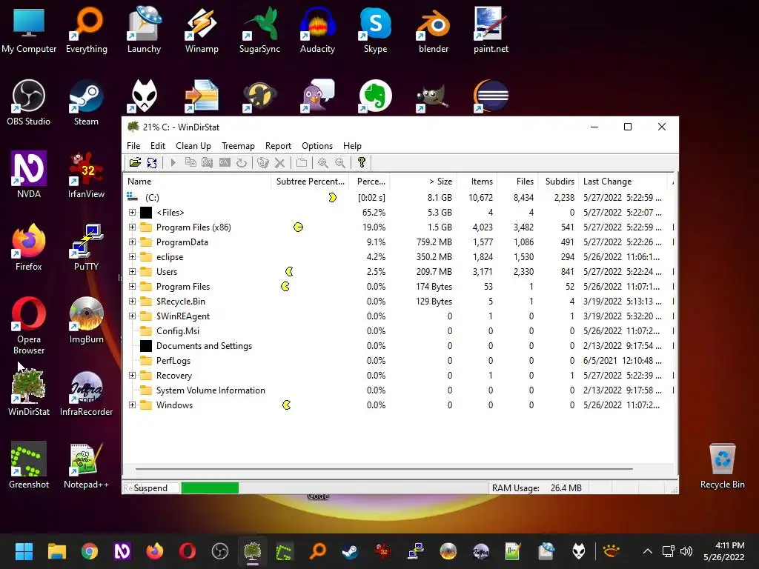
Task: Open the Report menu
Action: pyautogui.click(x=278, y=146)
